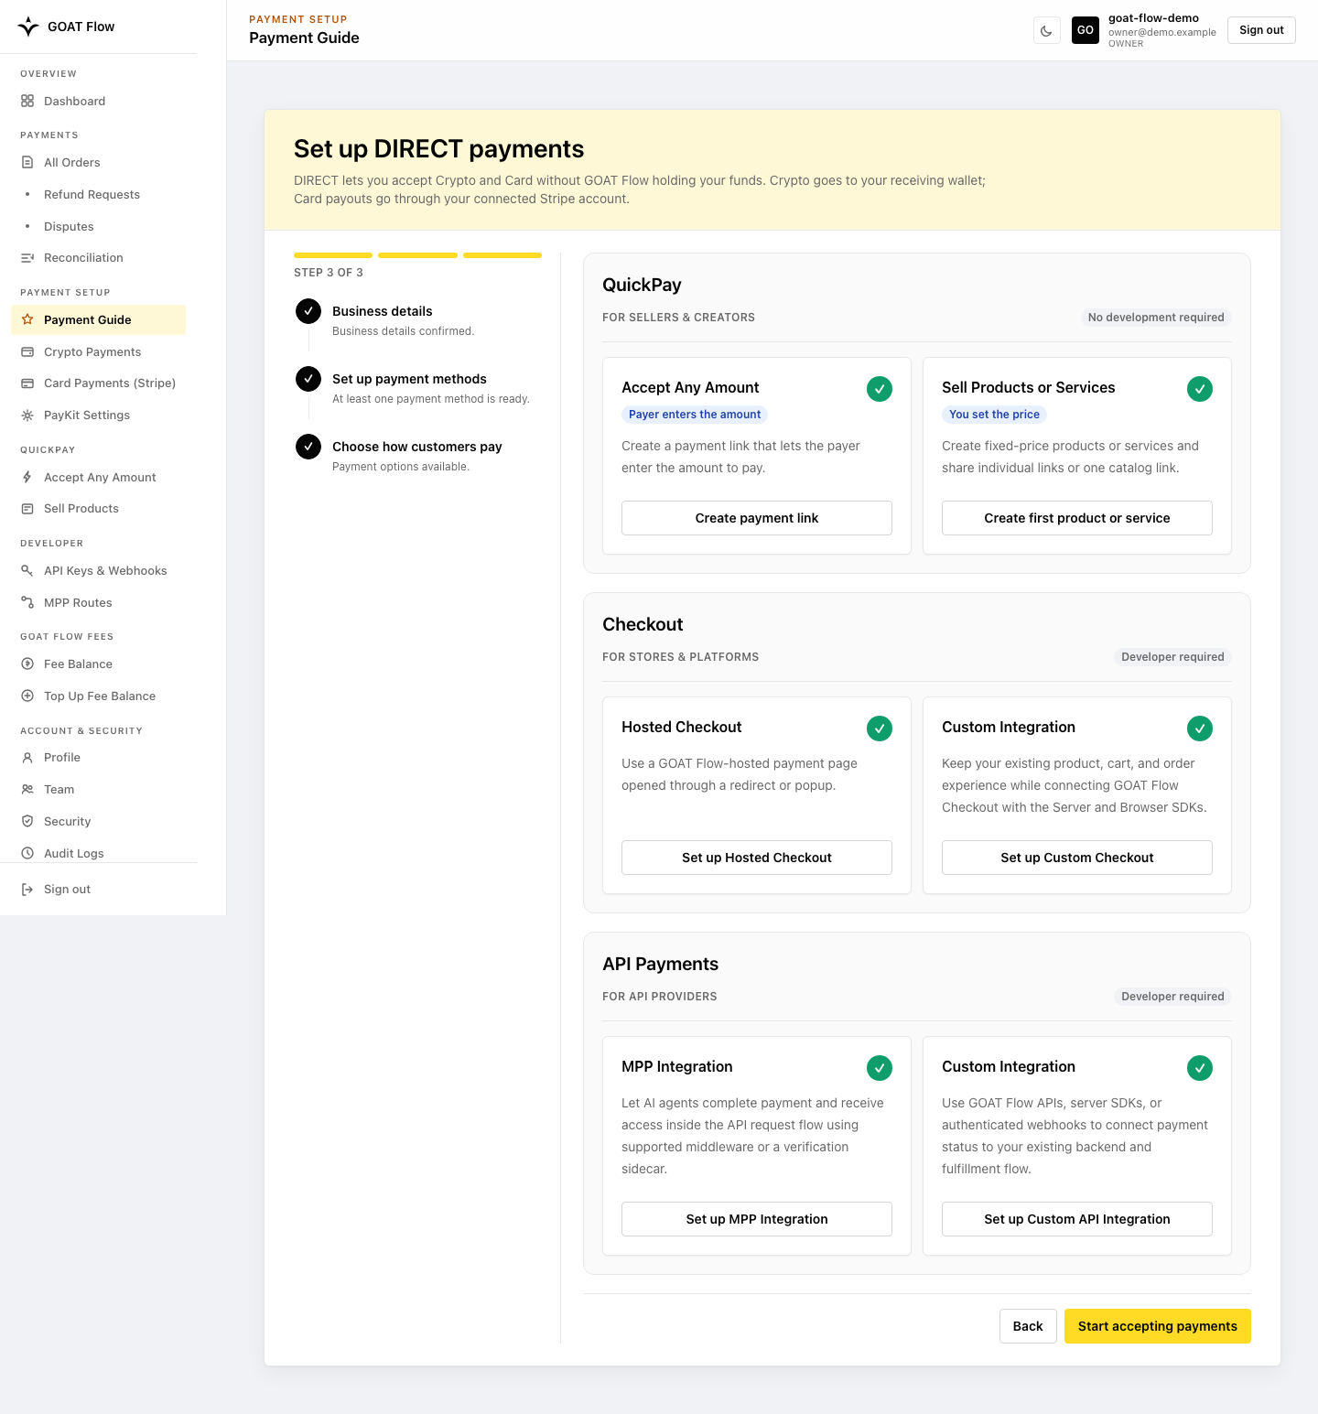The image size is (1318, 1414).
Task: Click the GOAT Flow star logo icon
Action: 28,27
